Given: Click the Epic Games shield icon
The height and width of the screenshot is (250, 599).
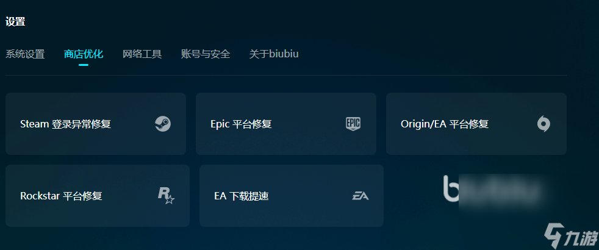Looking at the screenshot, I should (x=353, y=124).
